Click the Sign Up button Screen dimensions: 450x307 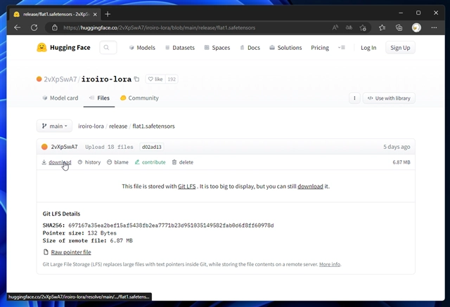point(400,48)
